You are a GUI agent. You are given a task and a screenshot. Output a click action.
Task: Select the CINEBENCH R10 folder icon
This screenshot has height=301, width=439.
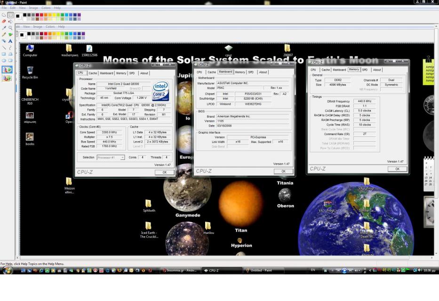click(x=30, y=97)
